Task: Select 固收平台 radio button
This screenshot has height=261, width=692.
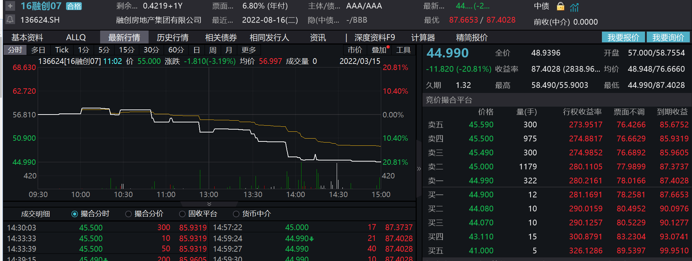Action: coord(182,214)
